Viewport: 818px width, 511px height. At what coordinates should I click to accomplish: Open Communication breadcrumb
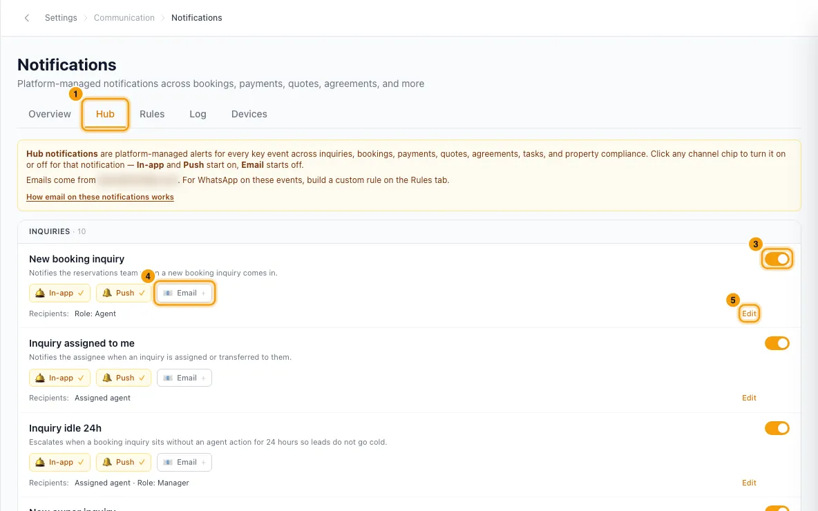click(x=124, y=18)
